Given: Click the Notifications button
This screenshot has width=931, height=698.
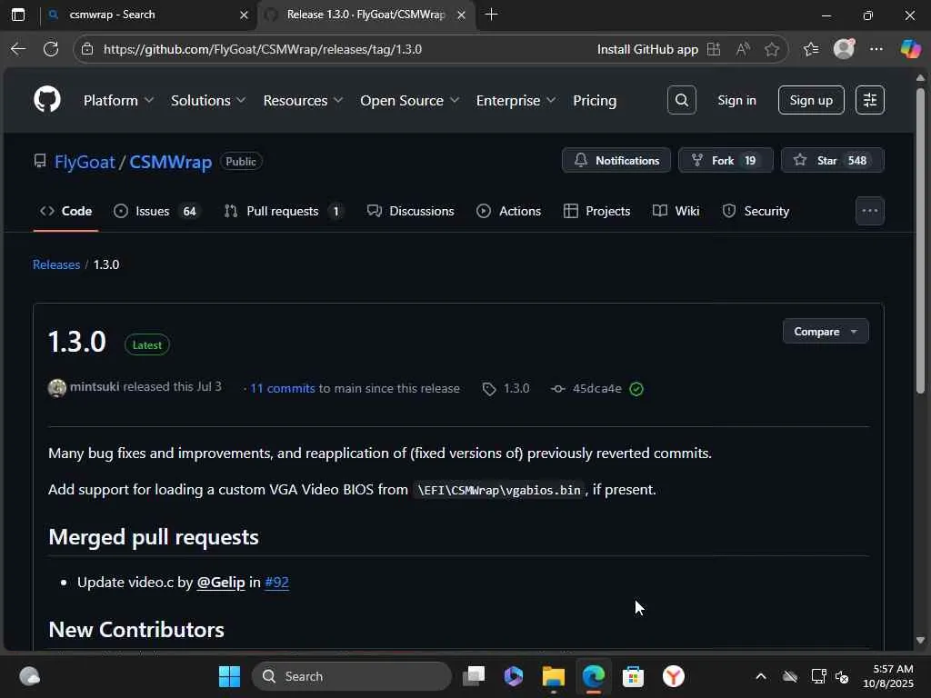Looking at the screenshot, I should [616, 160].
